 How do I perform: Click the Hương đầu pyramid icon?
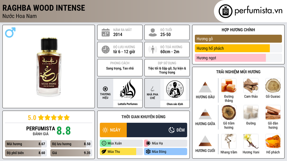click(x=205, y=87)
